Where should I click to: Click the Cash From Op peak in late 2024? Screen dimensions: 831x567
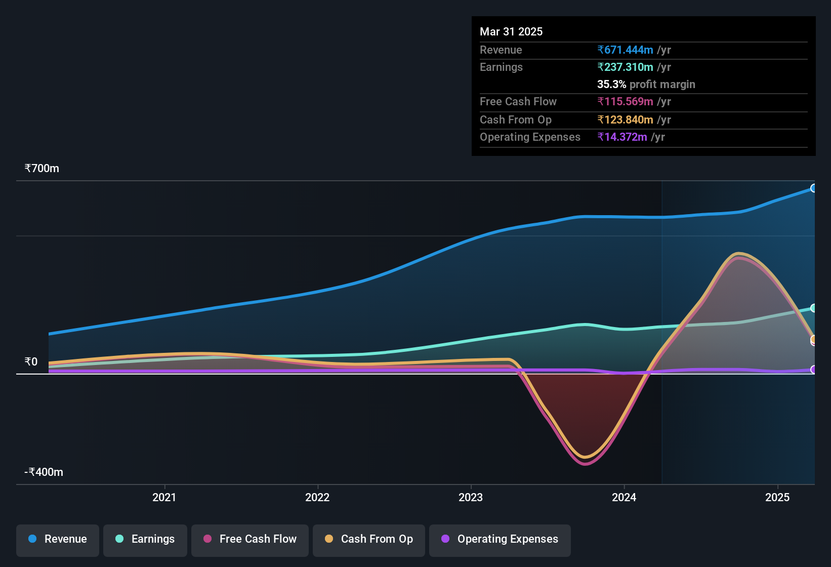coord(739,253)
